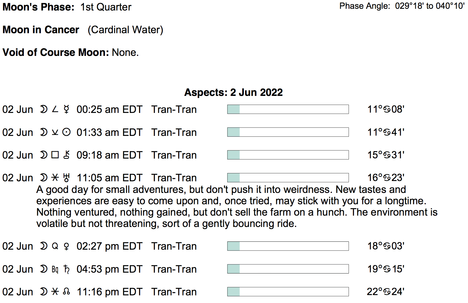Click the progress bar for the 00:25 am aspect

click(x=288, y=109)
